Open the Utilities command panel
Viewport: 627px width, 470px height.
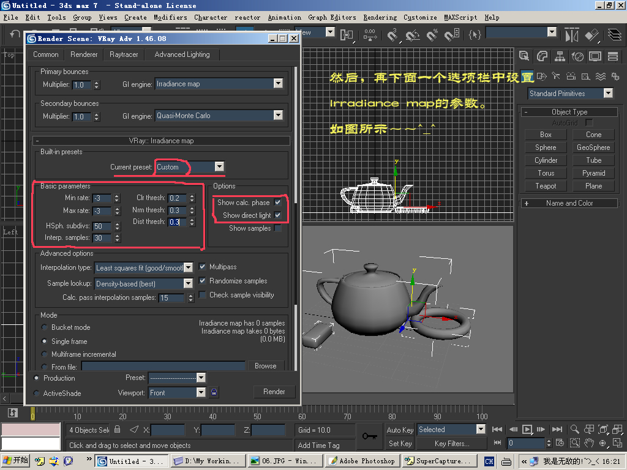click(613, 56)
